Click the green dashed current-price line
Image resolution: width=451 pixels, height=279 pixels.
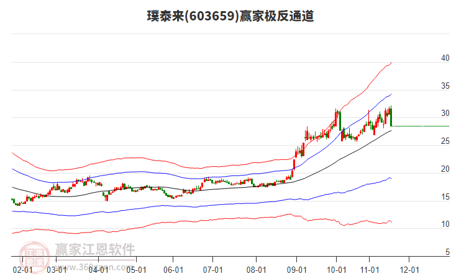[x=421, y=126]
